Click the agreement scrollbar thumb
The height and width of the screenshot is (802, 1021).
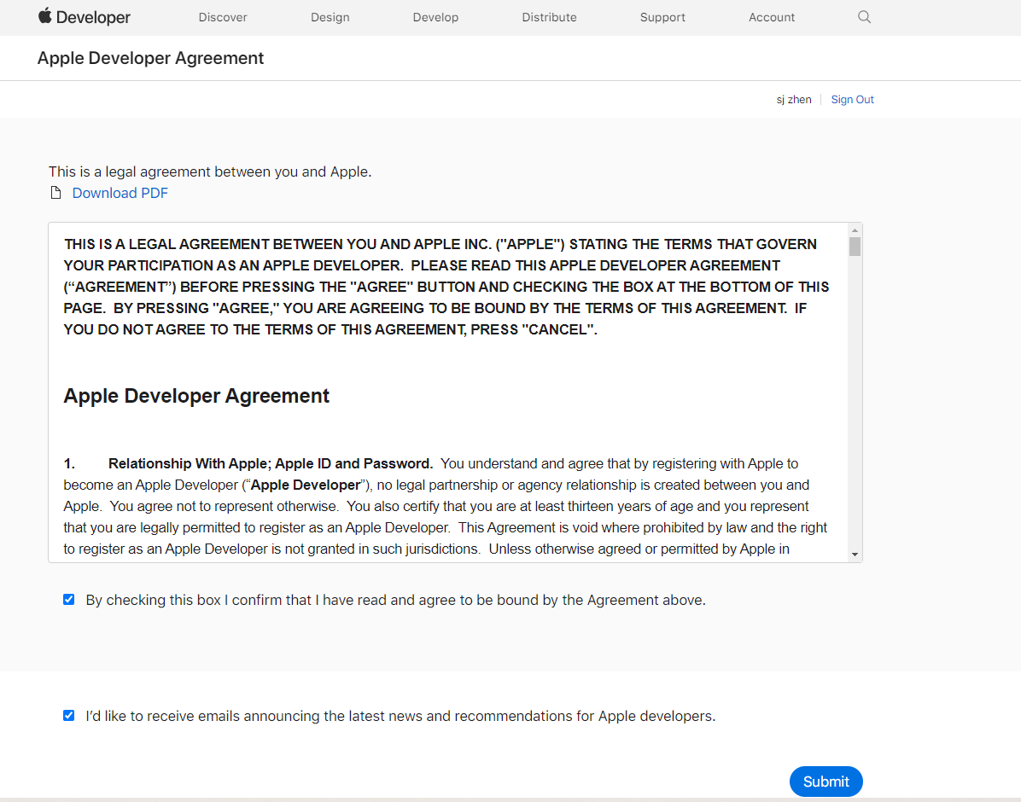pos(855,247)
